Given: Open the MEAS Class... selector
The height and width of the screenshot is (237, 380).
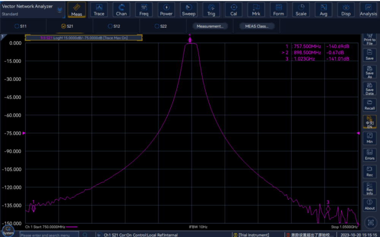Looking at the screenshot, I should (x=257, y=26).
